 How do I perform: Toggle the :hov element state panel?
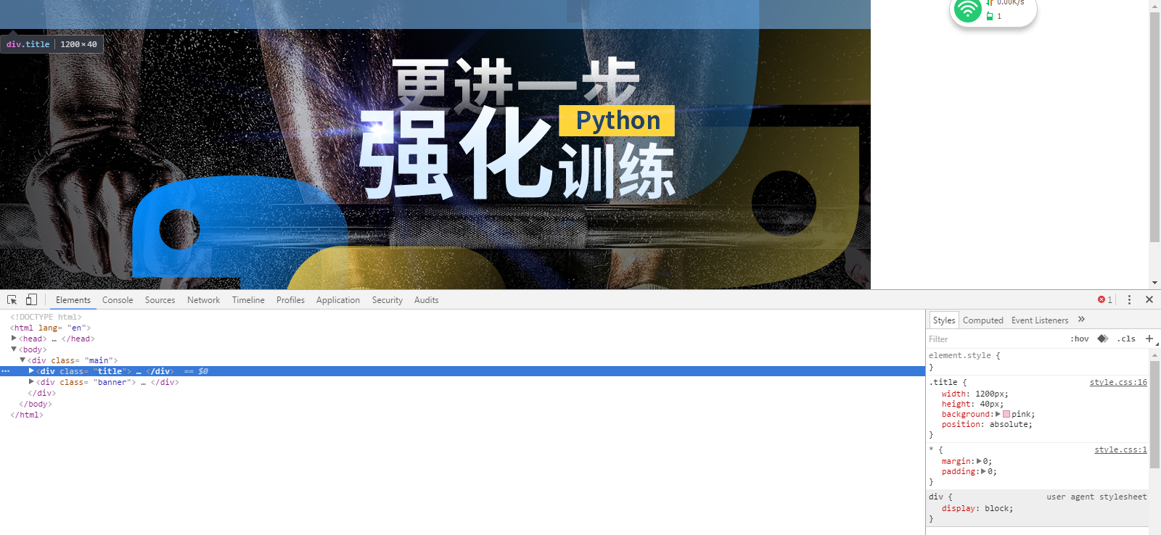coord(1080,339)
